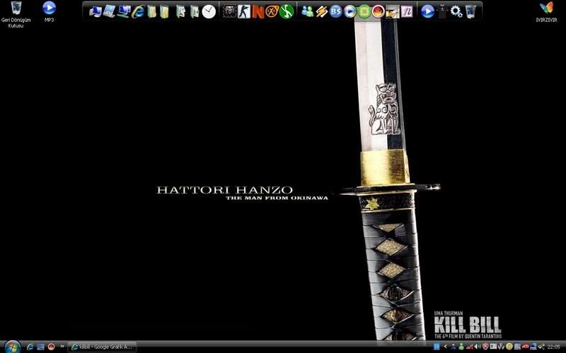The width and height of the screenshot is (566, 353).
Task: Click the green round icon in the dock
Action: coord(364,11)
